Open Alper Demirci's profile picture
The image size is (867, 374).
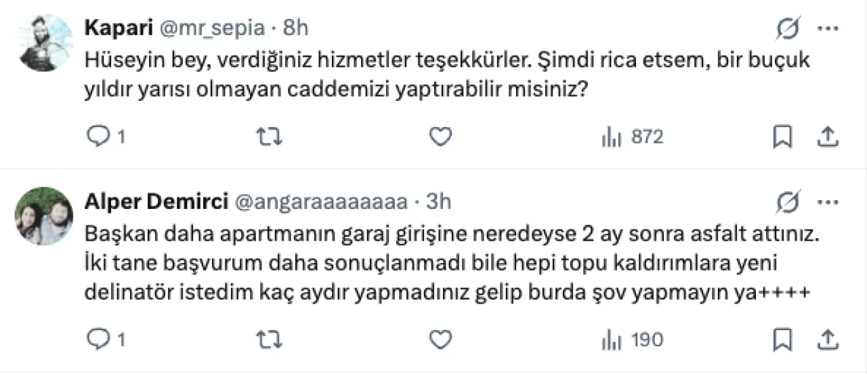[x=44, y=216]
